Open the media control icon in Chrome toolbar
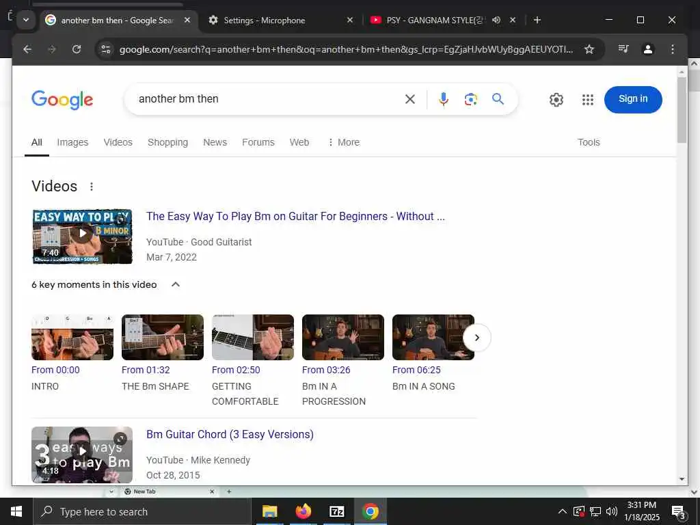700x525 pixels. [x=623, y=49]
